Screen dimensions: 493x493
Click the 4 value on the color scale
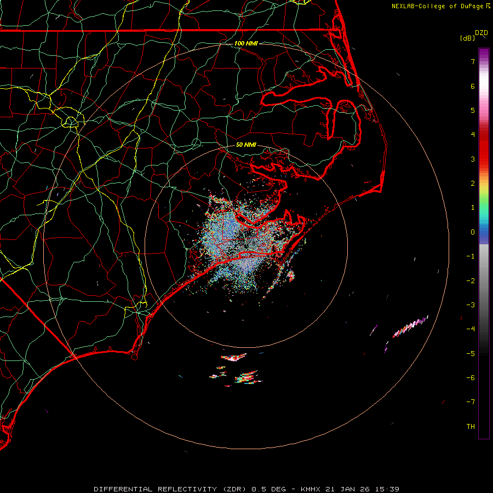[x=473, y=135]
